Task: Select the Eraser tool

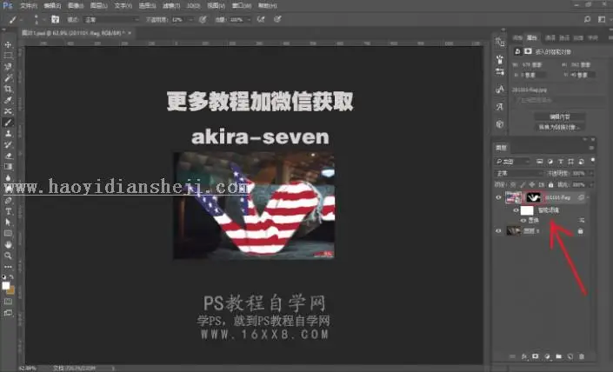Action: (8, 156)
